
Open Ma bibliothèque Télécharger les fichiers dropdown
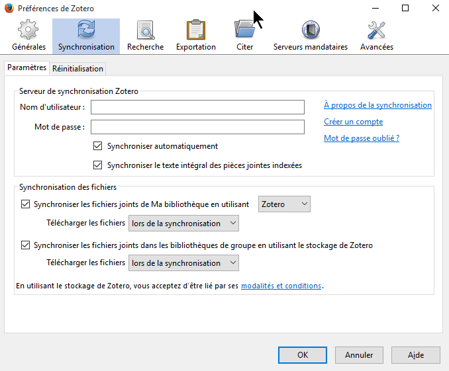click(183, 223)
